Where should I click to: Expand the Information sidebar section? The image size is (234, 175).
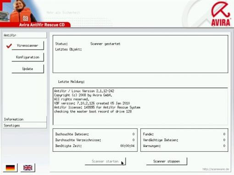pyautogui.click(x=25, y=119)
